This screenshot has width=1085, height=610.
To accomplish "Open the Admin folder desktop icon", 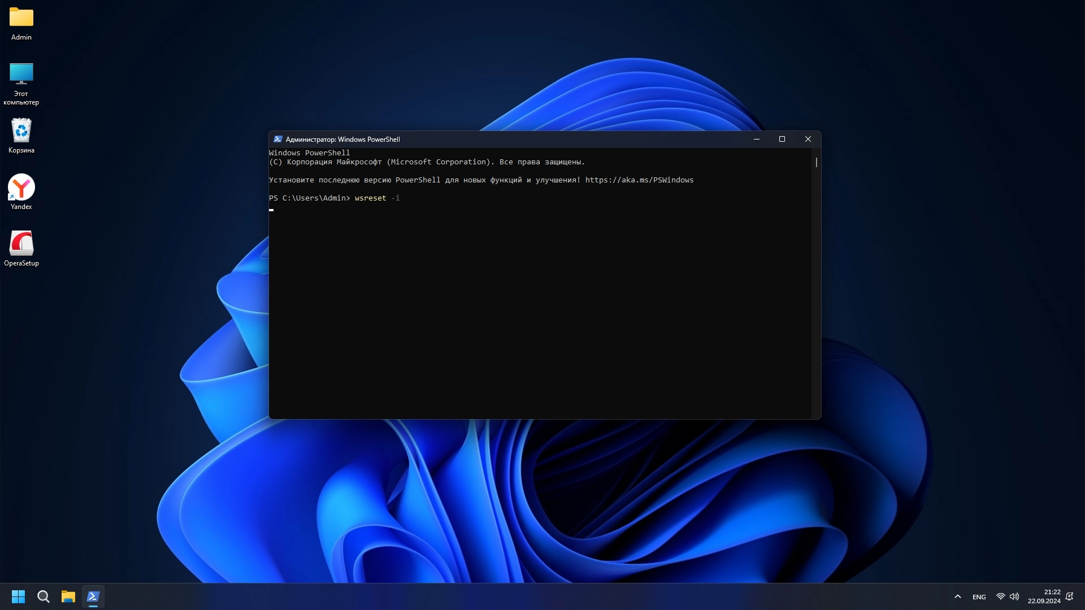I will pos(21,18).
